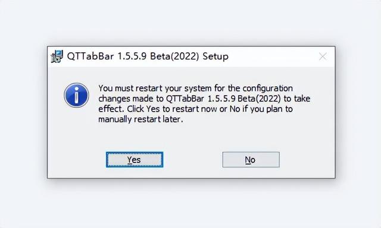Click the word "Setup" in the title bar
Screen dimensions: 381x228
[x=216, y=56]
